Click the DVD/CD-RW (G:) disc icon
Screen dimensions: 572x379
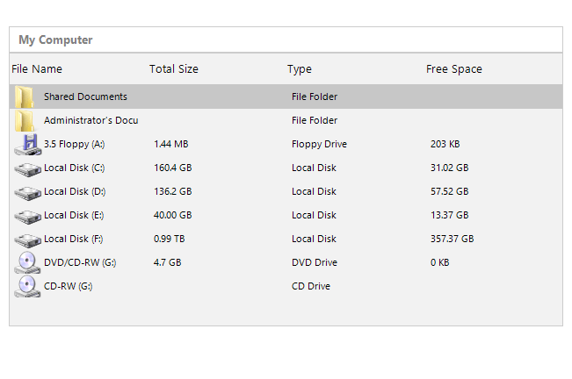27,262
